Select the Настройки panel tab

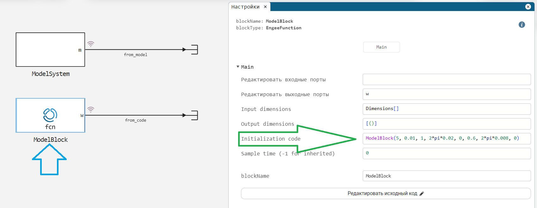[x=245, y=7]
